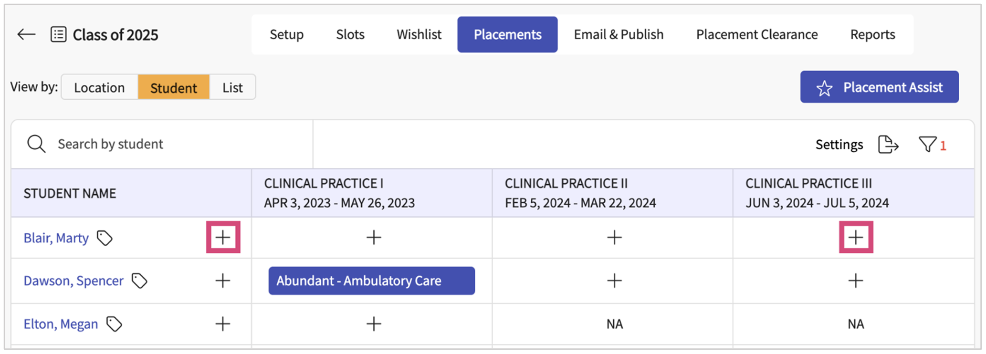
Task: Click the Search by student field
Action: [167, 144]
